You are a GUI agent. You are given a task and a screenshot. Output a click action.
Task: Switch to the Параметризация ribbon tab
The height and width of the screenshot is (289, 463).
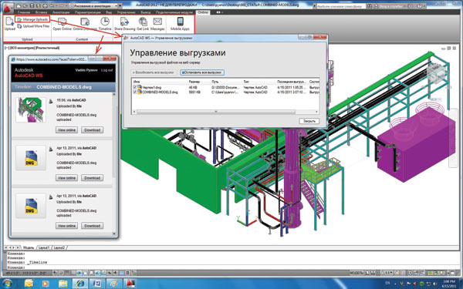[87, 12]
